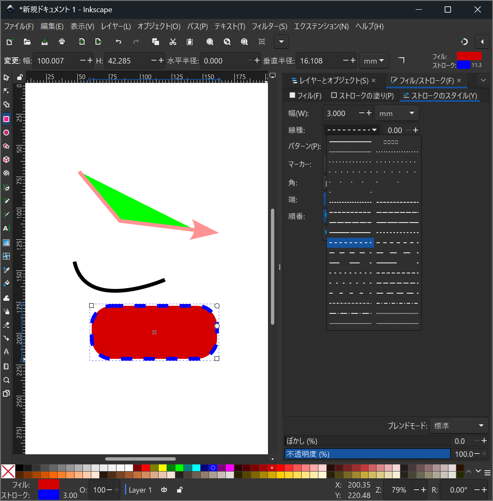Toggle Layer 1 lock icon
493x501 pixels.
tap(180, 490)
